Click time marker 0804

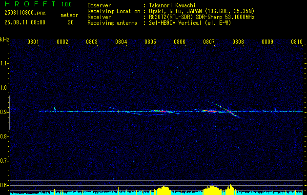click(121, 42)
